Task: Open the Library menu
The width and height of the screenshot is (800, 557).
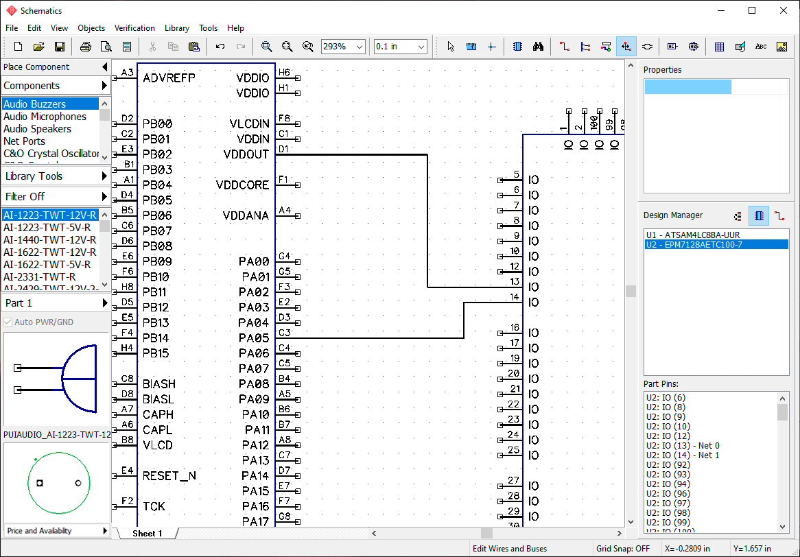Action: click(x=177, y=28)
